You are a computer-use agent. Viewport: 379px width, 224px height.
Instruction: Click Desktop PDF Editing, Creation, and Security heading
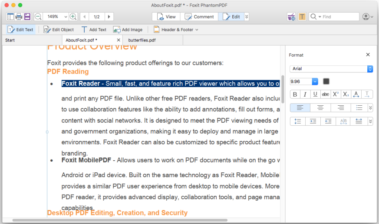click(117, 213)
